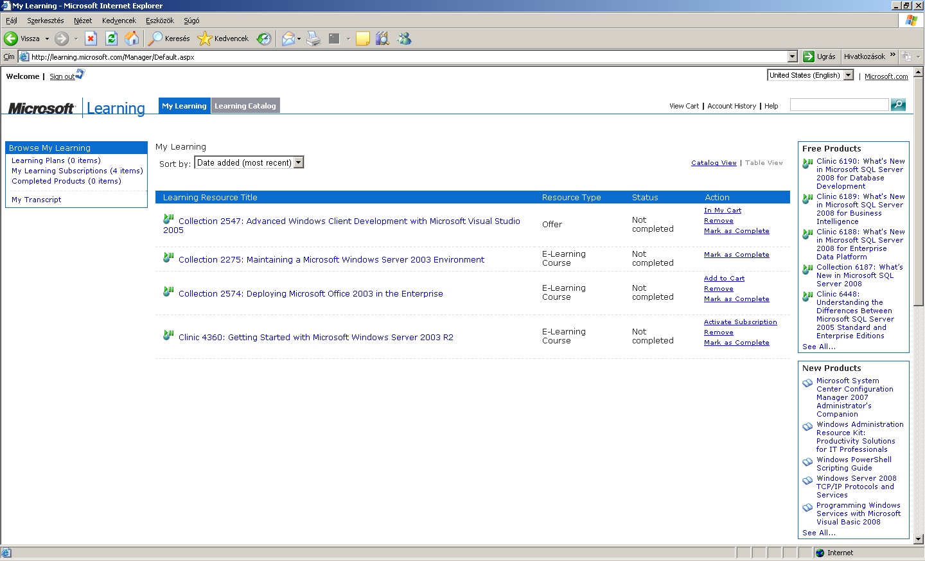
Task: Click See All under Free Products
Action: [x=819, y=347]
